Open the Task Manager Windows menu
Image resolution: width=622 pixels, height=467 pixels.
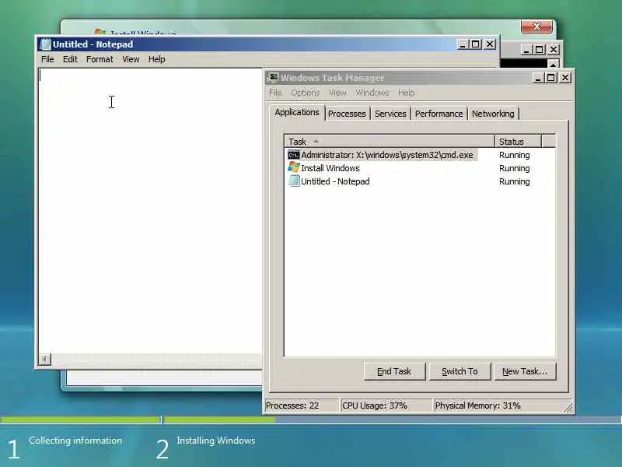(372, 93)
